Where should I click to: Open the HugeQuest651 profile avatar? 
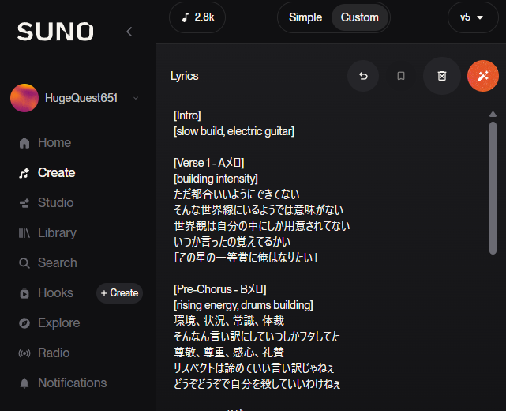[24, 98]
